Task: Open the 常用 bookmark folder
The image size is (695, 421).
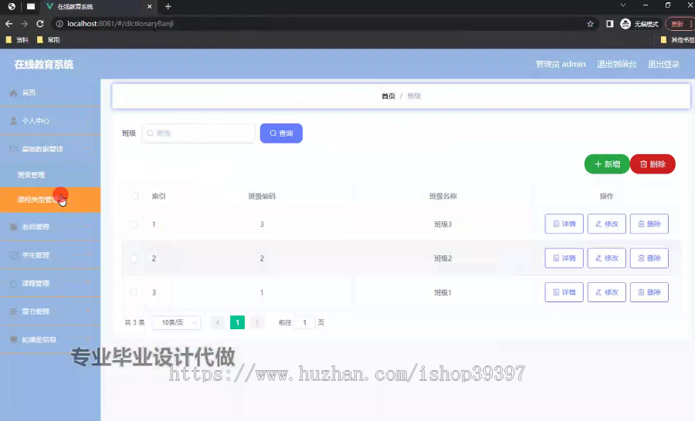Action: click(x=49, y=40)
